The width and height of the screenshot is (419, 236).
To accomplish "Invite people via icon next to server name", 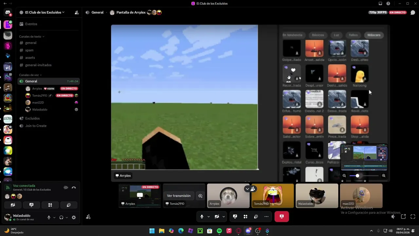I will pyautogui.click(x=77, y=12).
